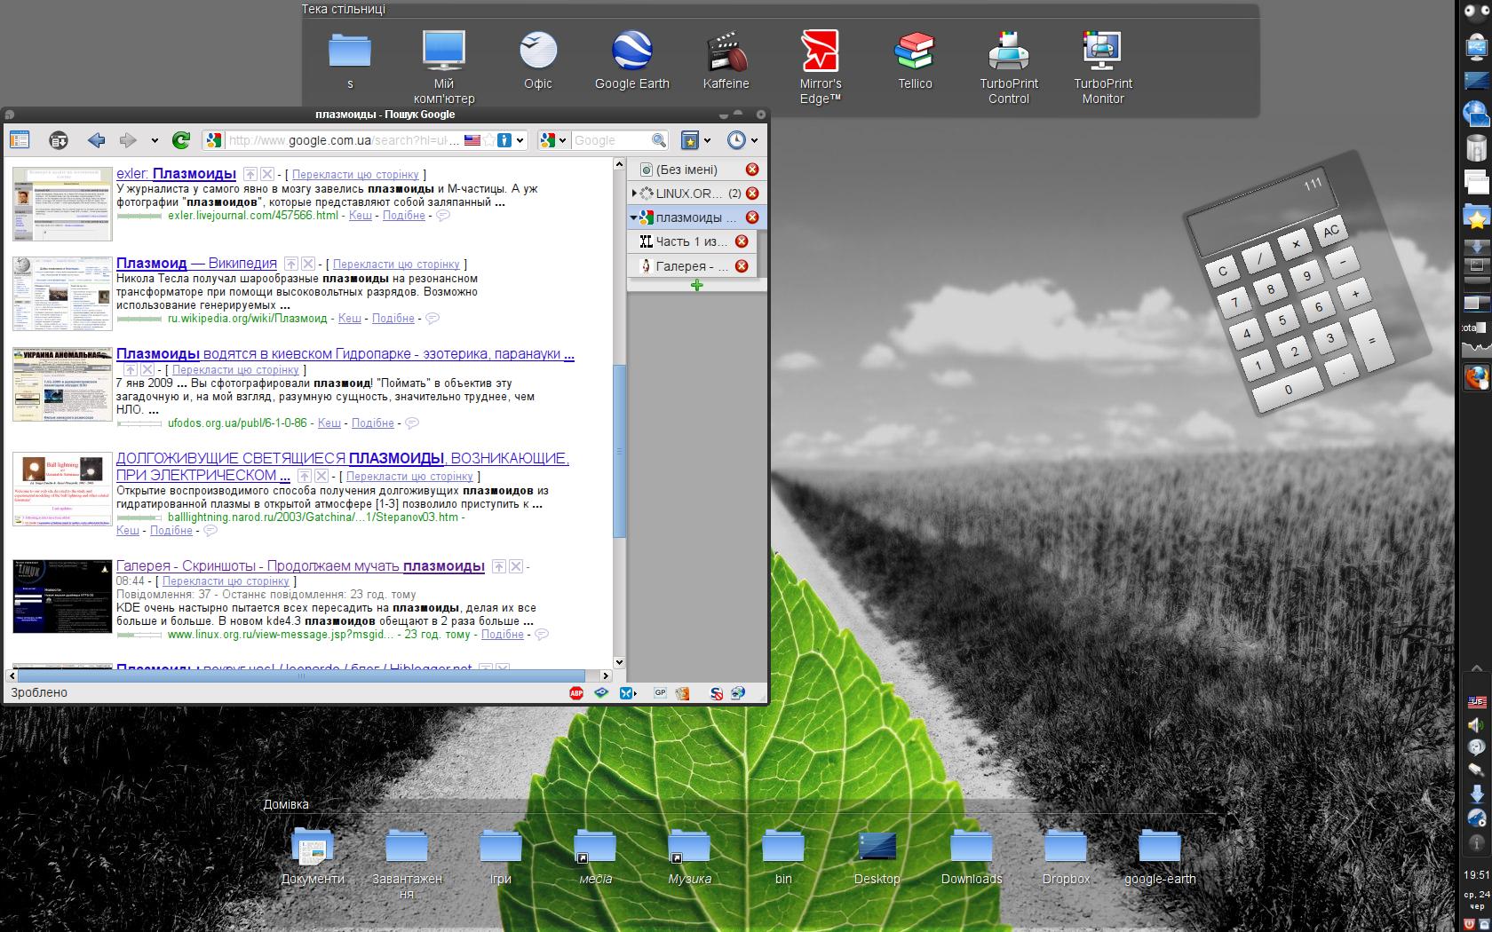Expand the right panel up arrow above the tray
The height and width of the screenshot is (932, 1492).
point(1476,667)
